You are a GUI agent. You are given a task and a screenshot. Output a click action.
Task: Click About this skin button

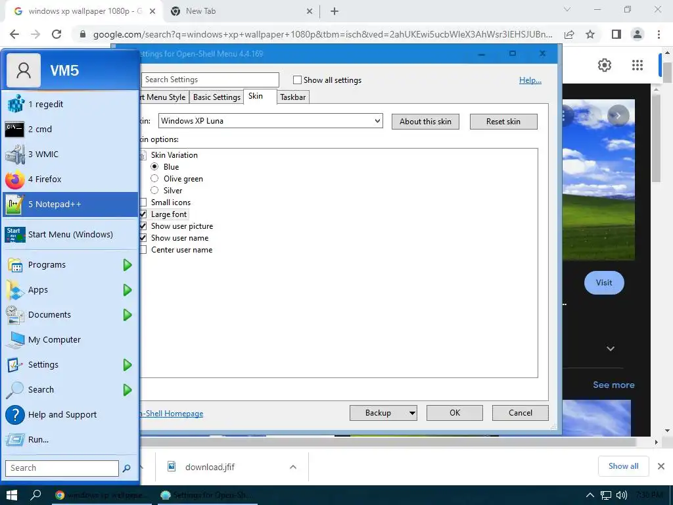[425, 122]
